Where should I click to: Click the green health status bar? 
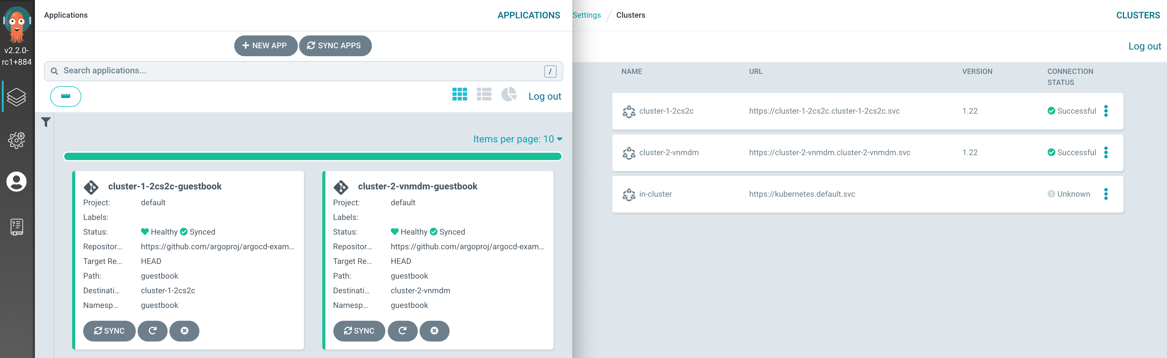(x=313, y=157)
